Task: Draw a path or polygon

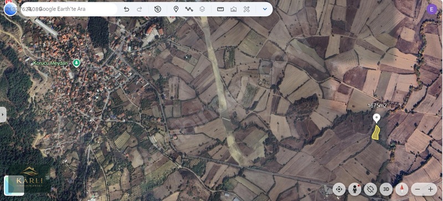Action: coord(189,9)
